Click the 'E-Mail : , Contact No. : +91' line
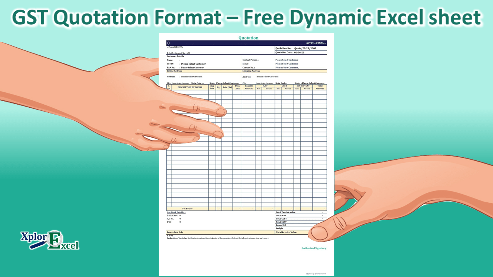493x277 pixels. pos(178,53)
